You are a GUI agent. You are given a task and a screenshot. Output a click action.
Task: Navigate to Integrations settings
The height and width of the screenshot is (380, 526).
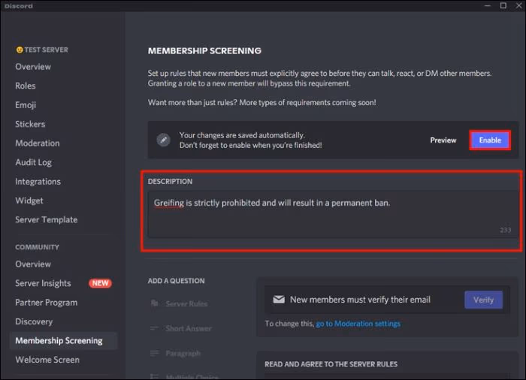point(38,182)
